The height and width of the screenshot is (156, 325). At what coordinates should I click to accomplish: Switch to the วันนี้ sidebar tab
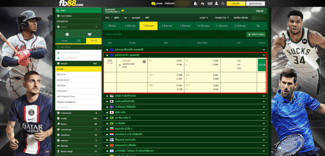[78, 41]
